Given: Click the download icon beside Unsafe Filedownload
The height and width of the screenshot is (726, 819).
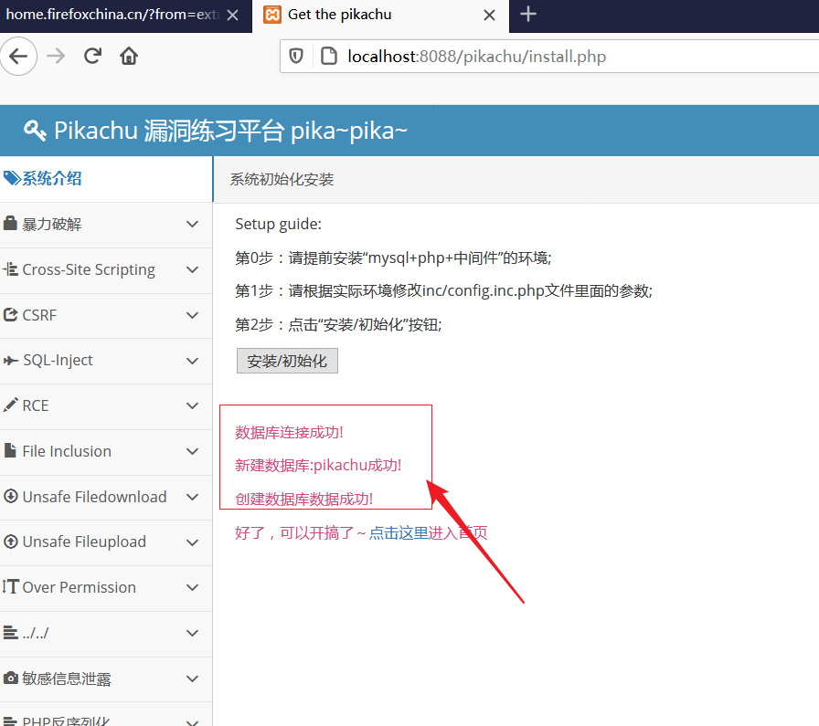Looking at the screenshot, I should [x=10, y=496].
